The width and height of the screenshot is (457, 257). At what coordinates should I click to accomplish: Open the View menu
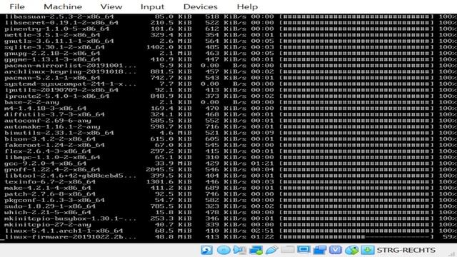pyautogui.click(x=111, y=6)
